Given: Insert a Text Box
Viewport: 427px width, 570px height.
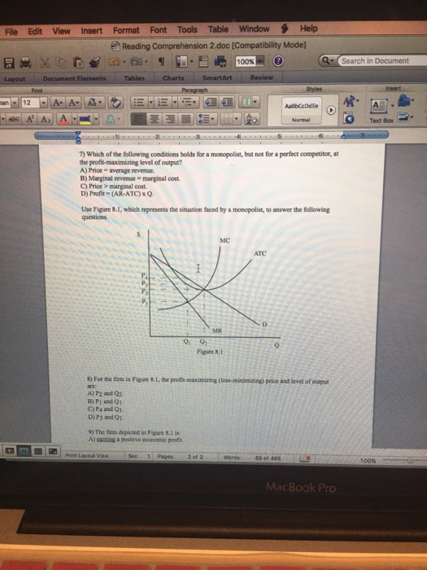Looking at the screenshot, I should click(380, 111).
